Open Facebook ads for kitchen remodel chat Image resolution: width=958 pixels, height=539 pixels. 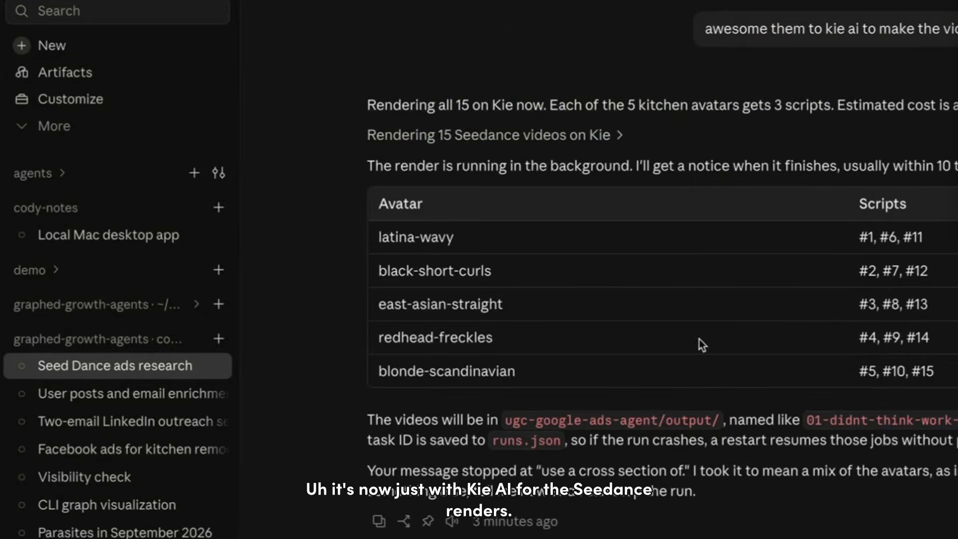(132, 450)
